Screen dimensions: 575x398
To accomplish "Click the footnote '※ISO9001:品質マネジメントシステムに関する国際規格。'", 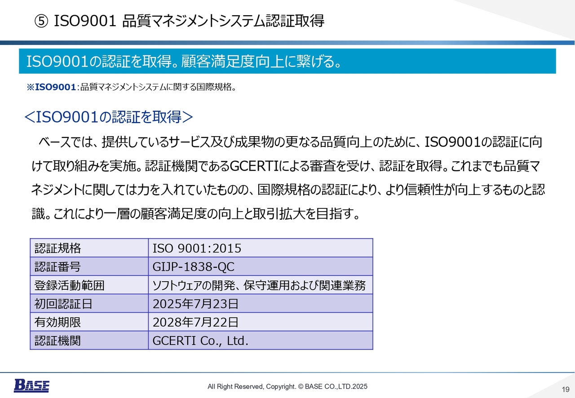I will point(132,87).
